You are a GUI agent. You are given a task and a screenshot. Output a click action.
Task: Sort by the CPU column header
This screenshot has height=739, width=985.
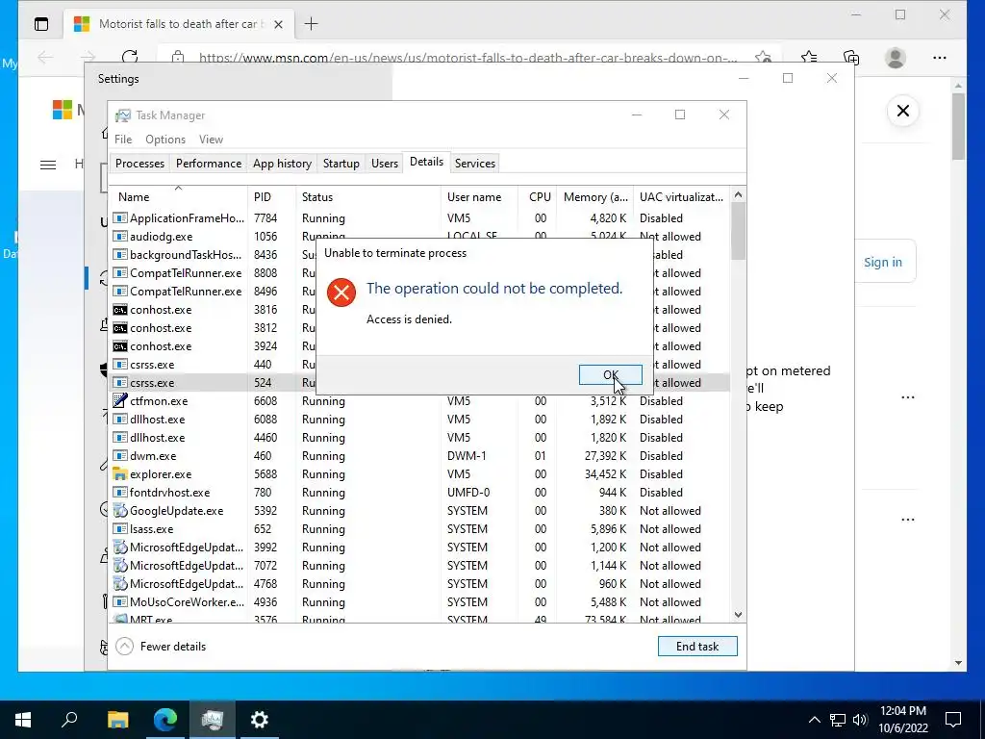point(537,196)
